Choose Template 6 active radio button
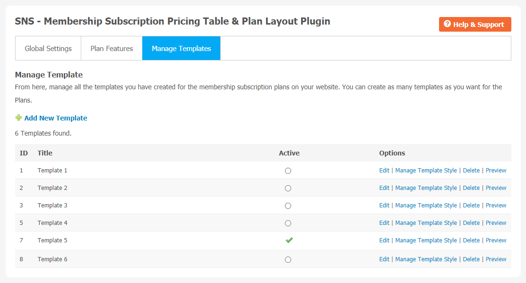526x283 pixels. [288, 259]
